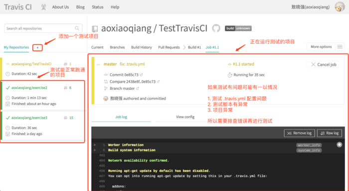The width and height of the screenshot is (349, 191).
Task: Open the Status page
Action: (98, 7)
